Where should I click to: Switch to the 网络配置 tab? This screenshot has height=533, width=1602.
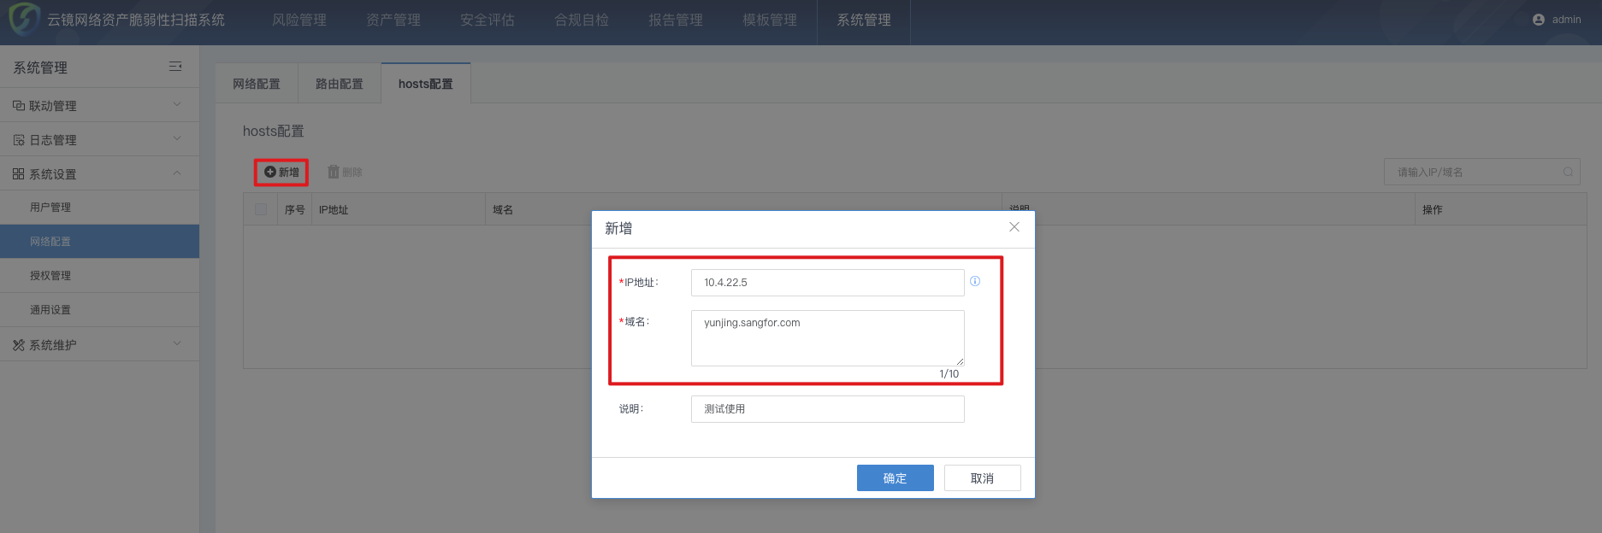257,84
